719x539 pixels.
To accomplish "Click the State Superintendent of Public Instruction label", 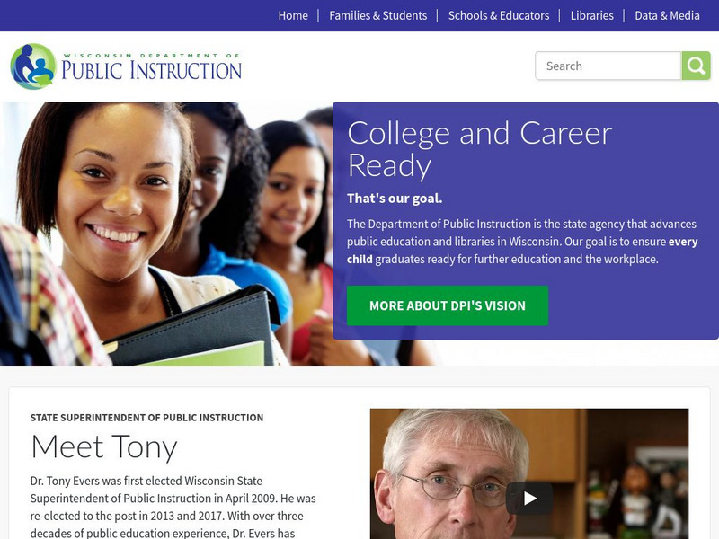I will point(146,418).
